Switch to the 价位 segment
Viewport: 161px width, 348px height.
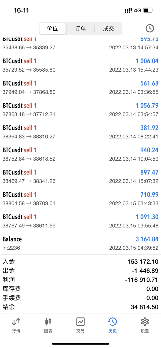[53, 29]
